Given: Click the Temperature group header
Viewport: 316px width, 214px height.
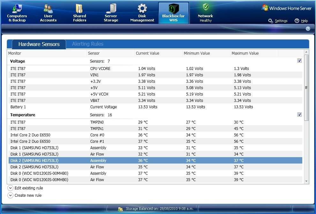Looking at the screenshot, I should pyautogui.click(x=23, y=115).
